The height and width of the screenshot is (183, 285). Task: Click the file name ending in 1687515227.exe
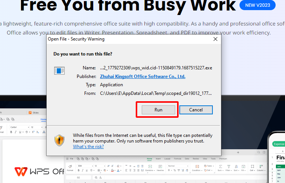(x=156, y=68)
